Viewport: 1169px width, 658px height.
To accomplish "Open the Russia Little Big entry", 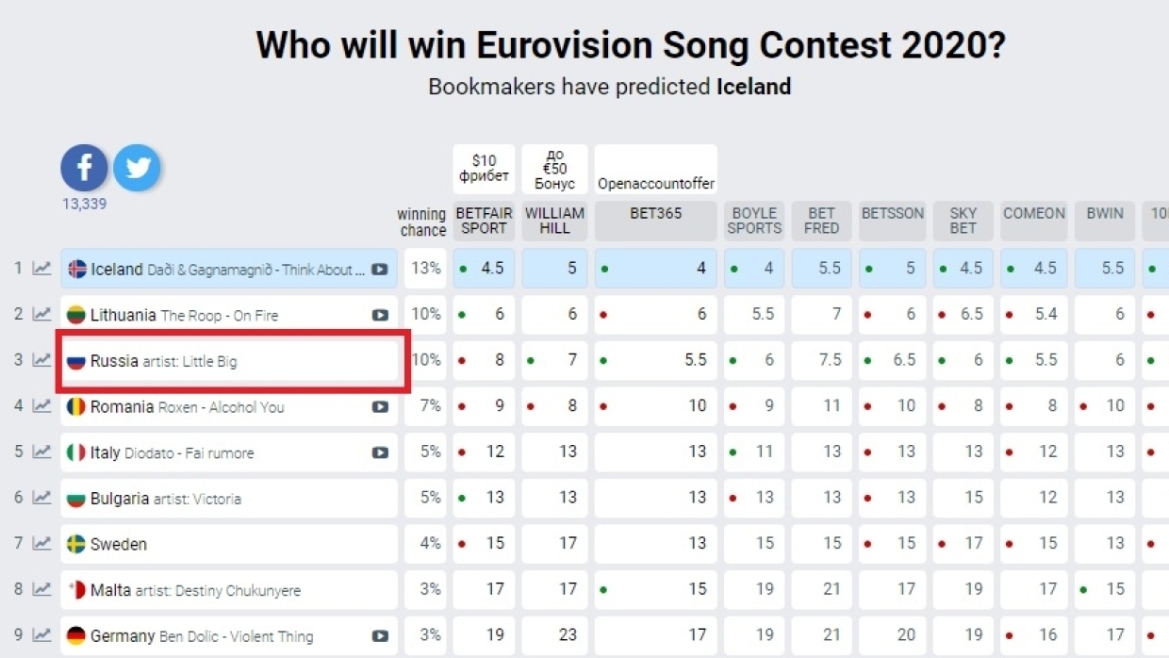I will point(229,361).
